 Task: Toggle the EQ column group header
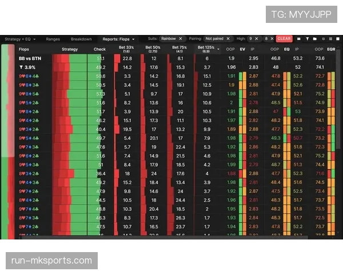(287, 49)
